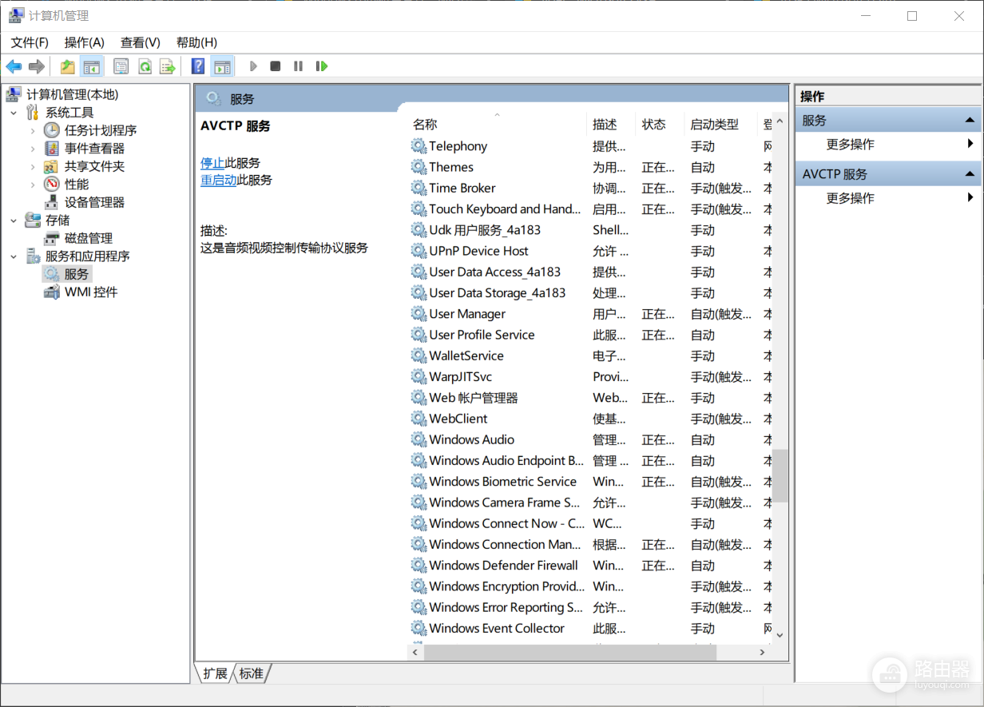The height and width of the screenshot is (707, 984).
Task: Click the Pause Service icon
Action: point(298,66)
